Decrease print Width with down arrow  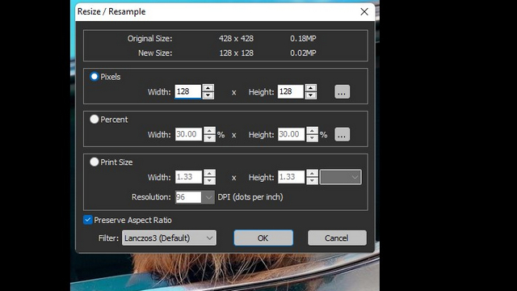tap(209, 180)
